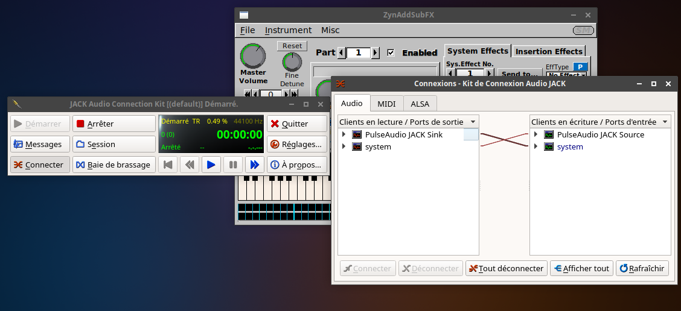Click Tout déconnecter button
This screenshot has width=681, height=311.
(x=507, y=268)
